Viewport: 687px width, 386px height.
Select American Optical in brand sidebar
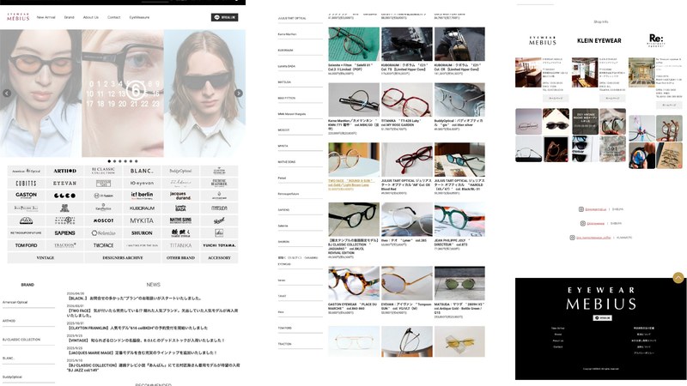[15, 303]
